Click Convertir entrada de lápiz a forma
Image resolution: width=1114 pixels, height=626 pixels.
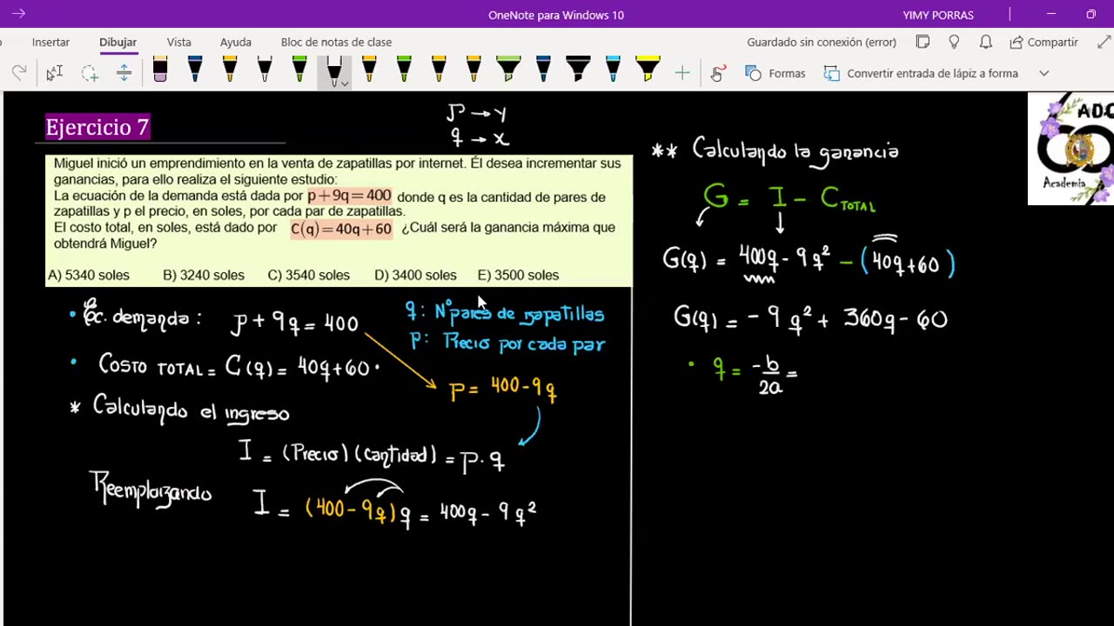coord(921,73)
